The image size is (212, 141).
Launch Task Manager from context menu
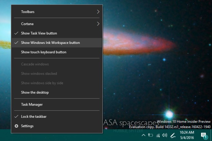(x=57, y=105)
